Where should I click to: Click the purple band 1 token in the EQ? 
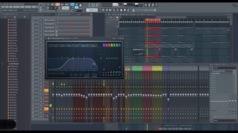click(104, 45)
